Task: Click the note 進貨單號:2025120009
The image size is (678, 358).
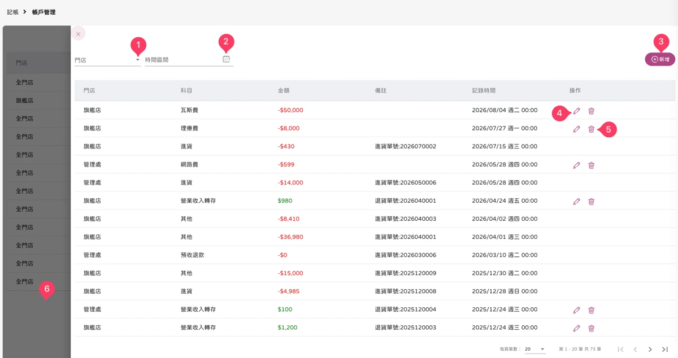Action: click(x=406, y=273)
